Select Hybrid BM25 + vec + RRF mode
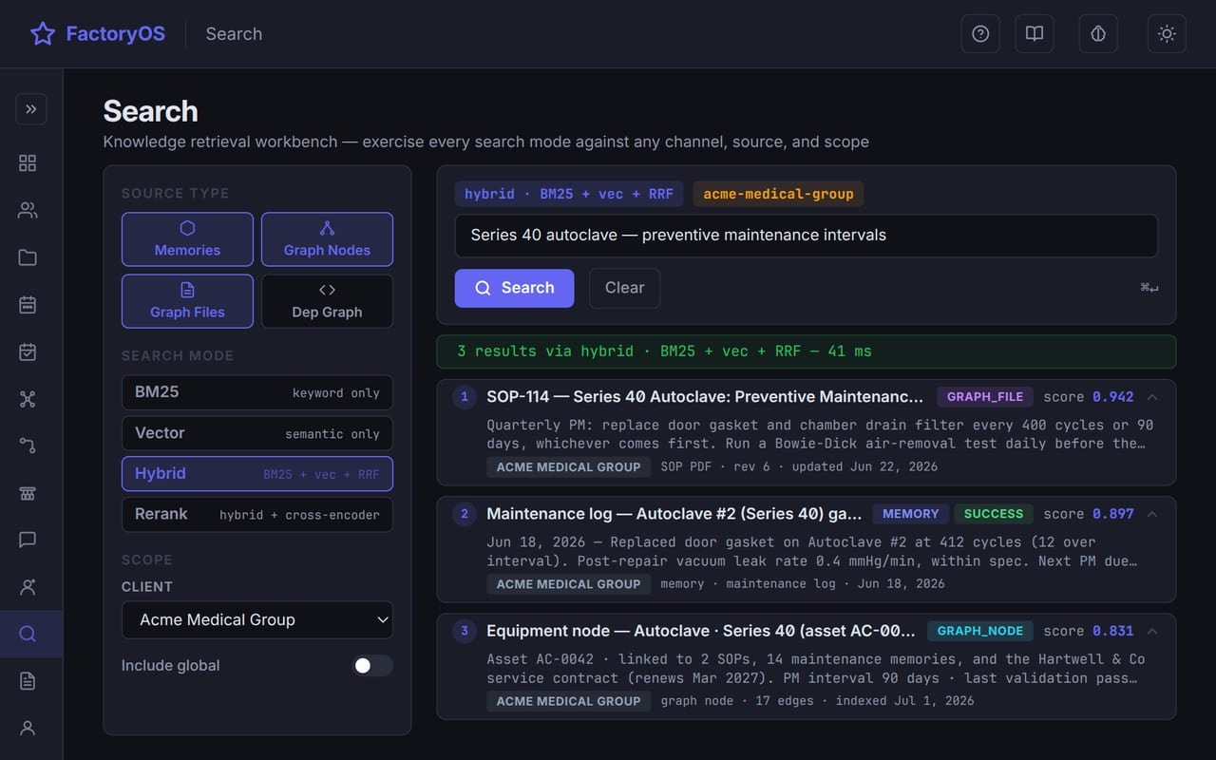 coord(257,474)
